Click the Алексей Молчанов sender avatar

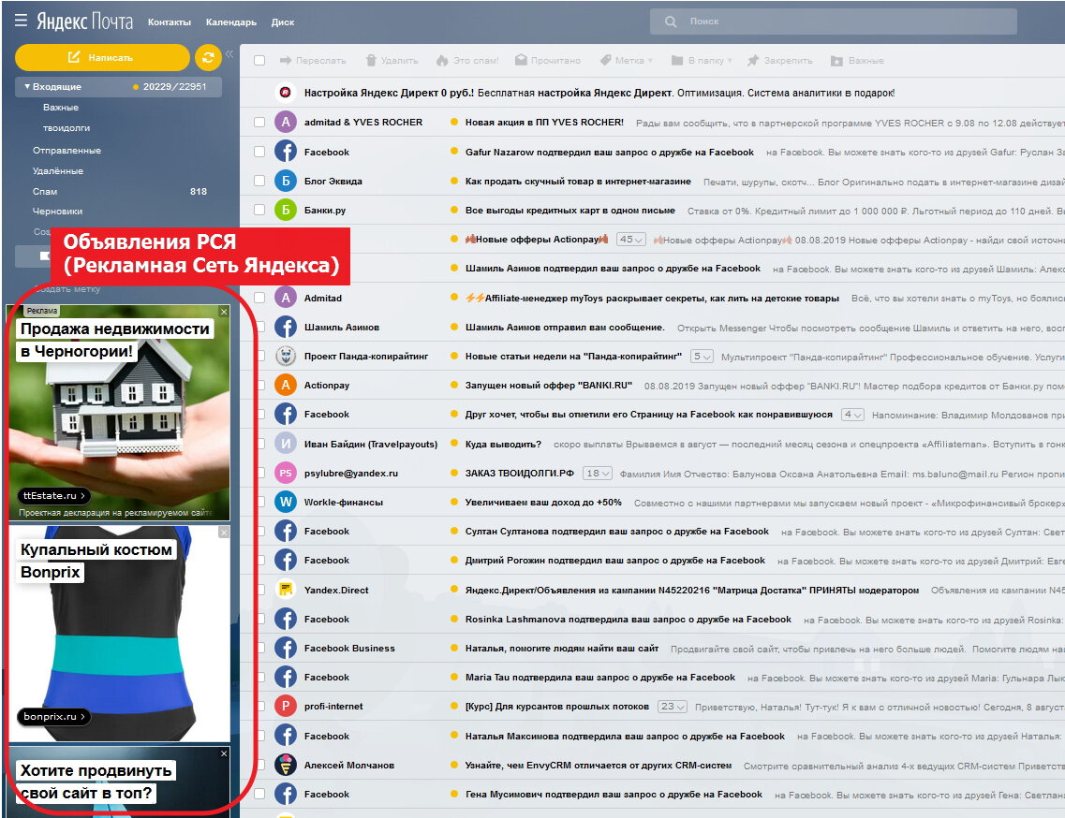click(x=286, y=765)
